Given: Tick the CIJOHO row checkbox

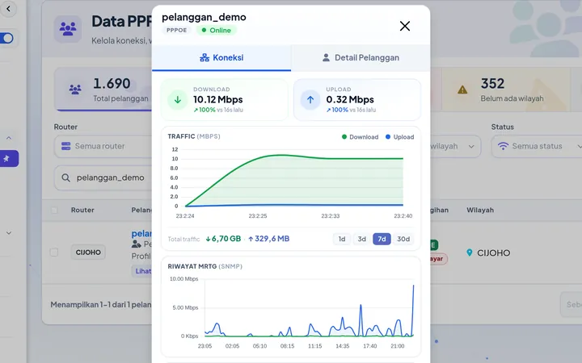Looking at the screenshot, I should [x=54, y=252].
